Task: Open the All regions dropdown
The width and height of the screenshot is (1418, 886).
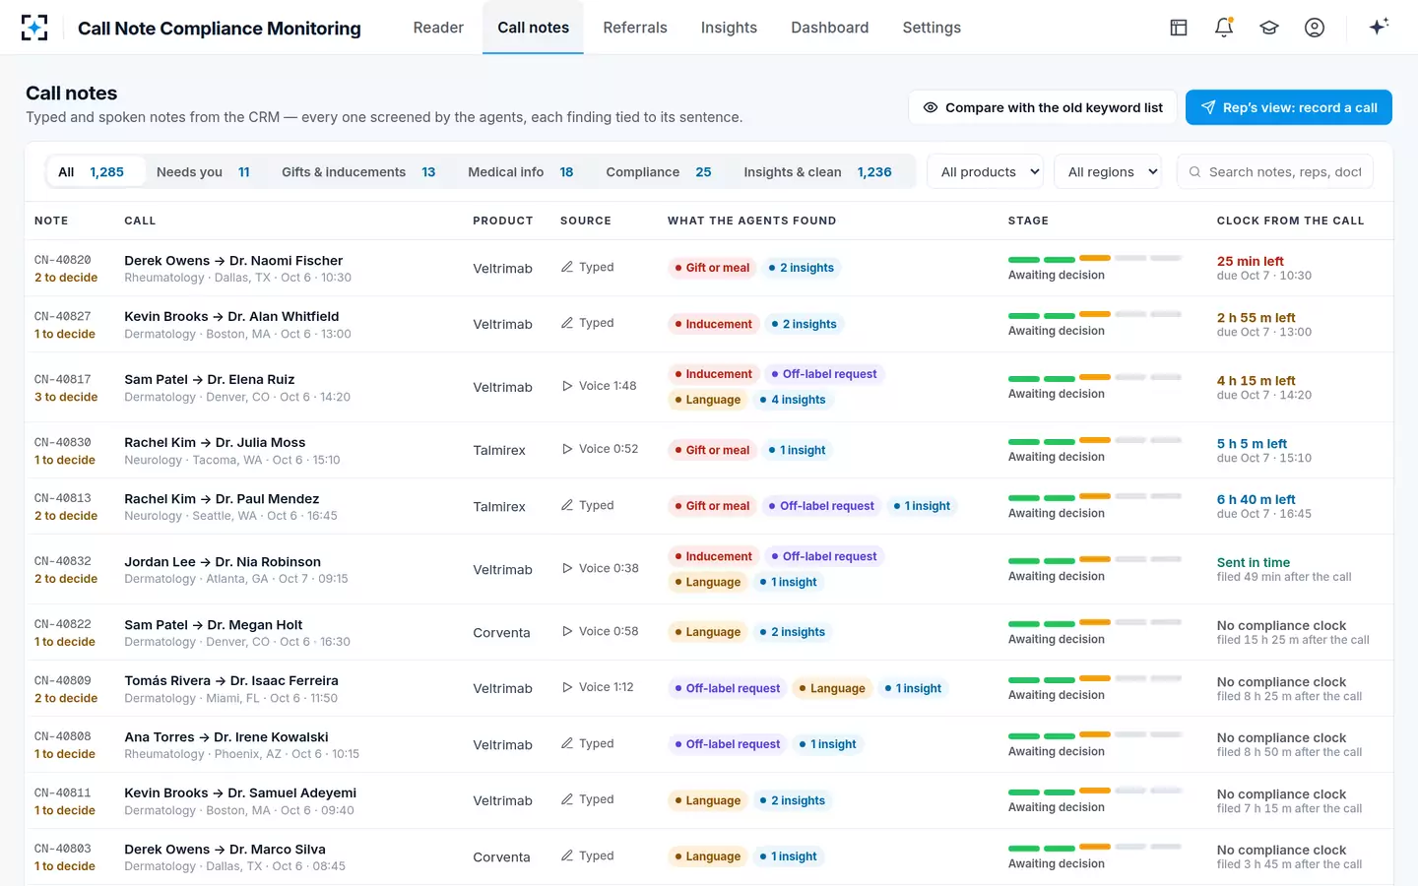Action: pyautogui.click(x=1108, y=172)
